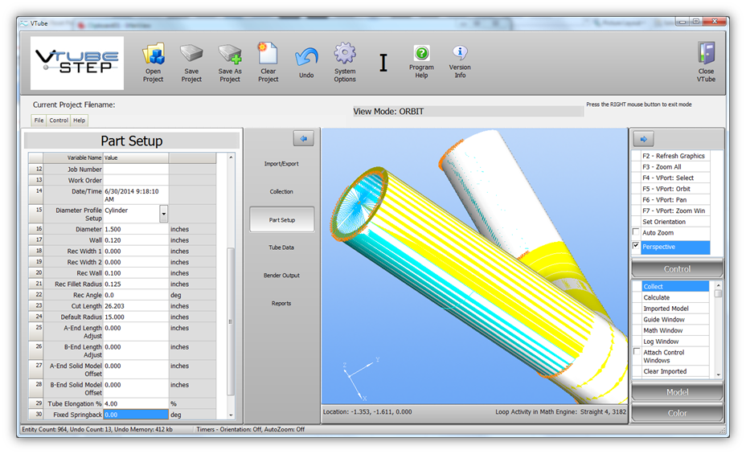
Task: Toggle the Attach Control Windows checkbox
Action: pyautogui.click(x=637, y=352)
